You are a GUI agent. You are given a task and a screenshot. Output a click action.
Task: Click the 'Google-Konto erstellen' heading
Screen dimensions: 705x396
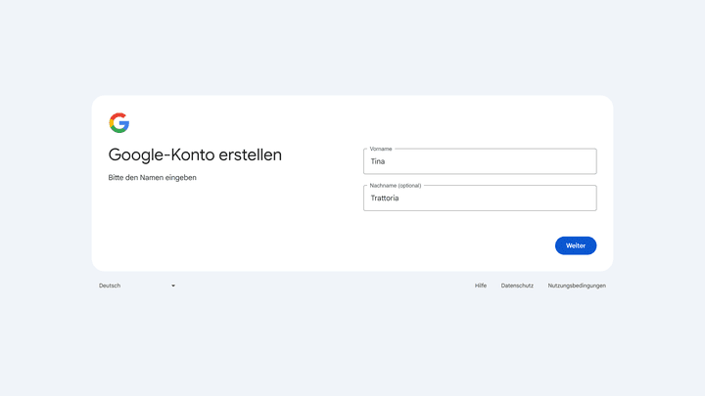195,154
